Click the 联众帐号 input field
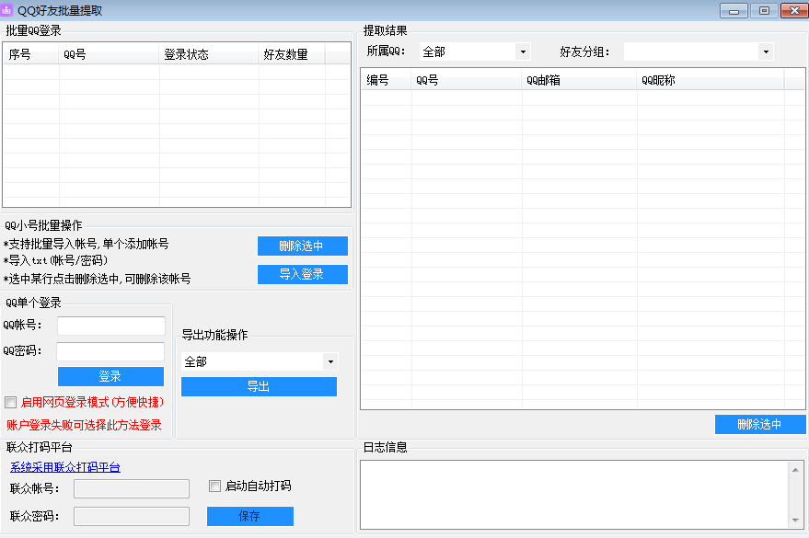 pyautogui.click(x=132, y=488)
